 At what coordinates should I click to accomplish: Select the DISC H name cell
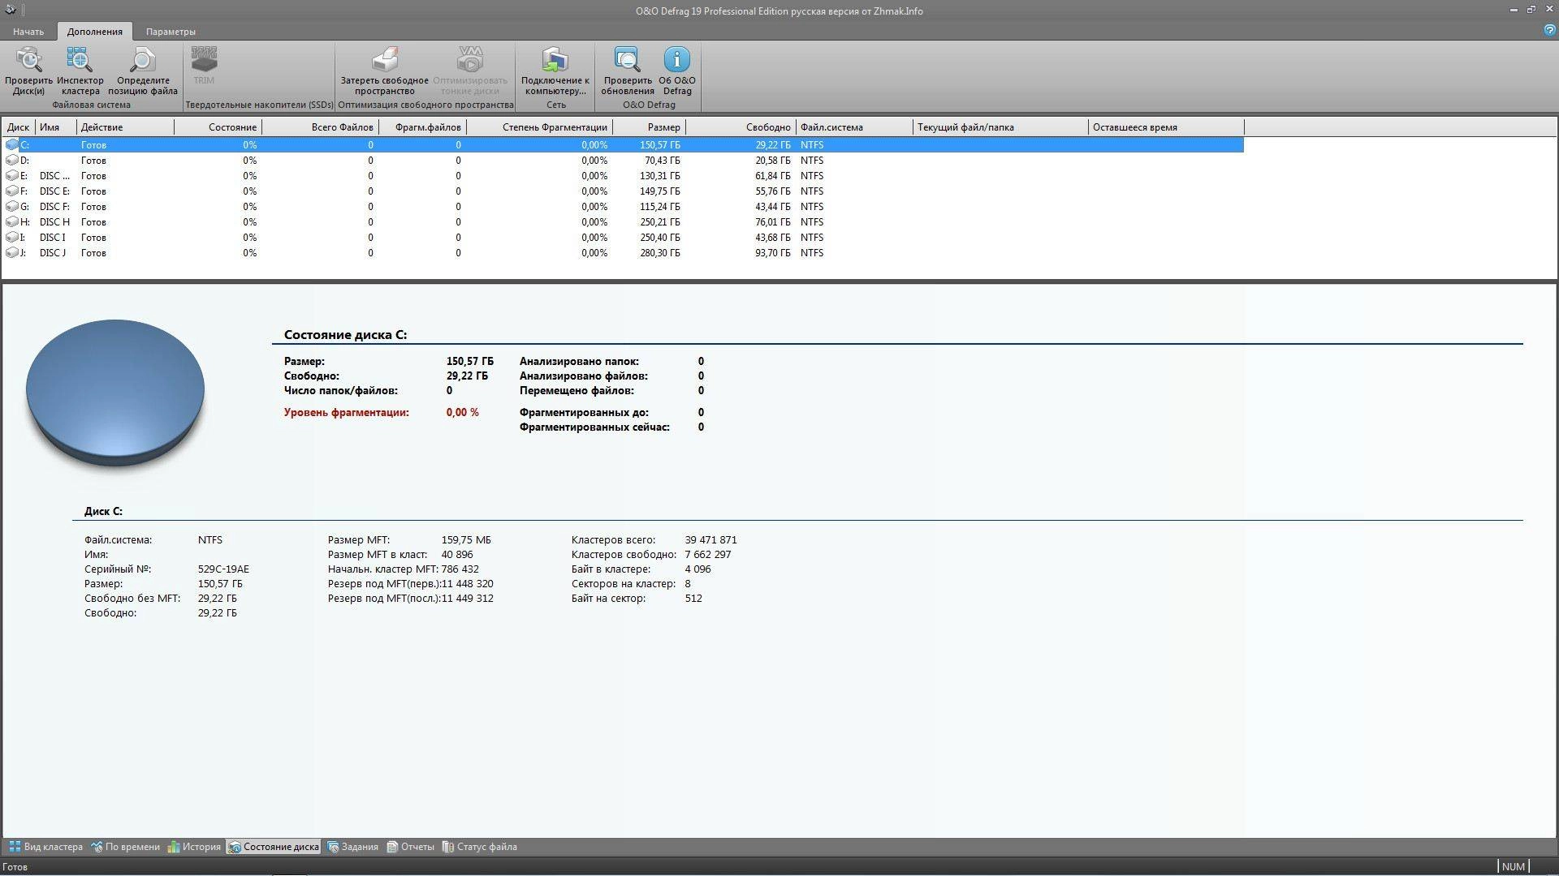[55, 222]
